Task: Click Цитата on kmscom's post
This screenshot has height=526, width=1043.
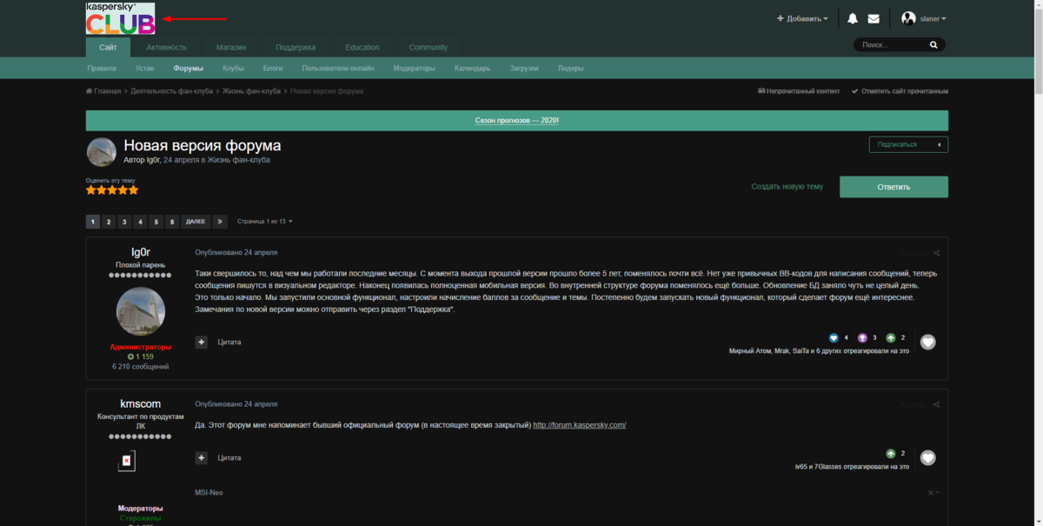Action: (x=229, y=457)
